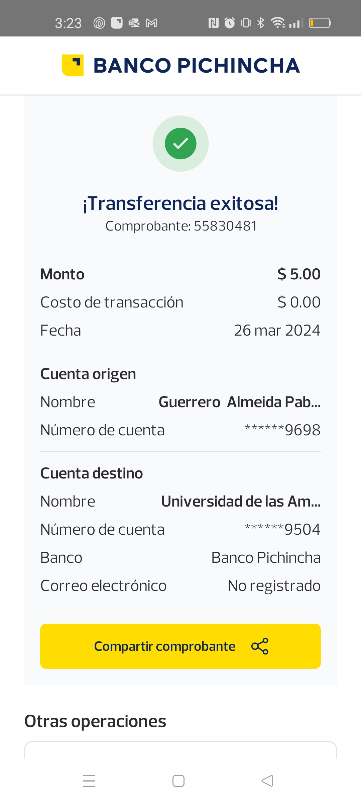Tap the green success checkmark icon
This screenshot has width=361, height=803.
pyautogui.click(x=180, y=144)
